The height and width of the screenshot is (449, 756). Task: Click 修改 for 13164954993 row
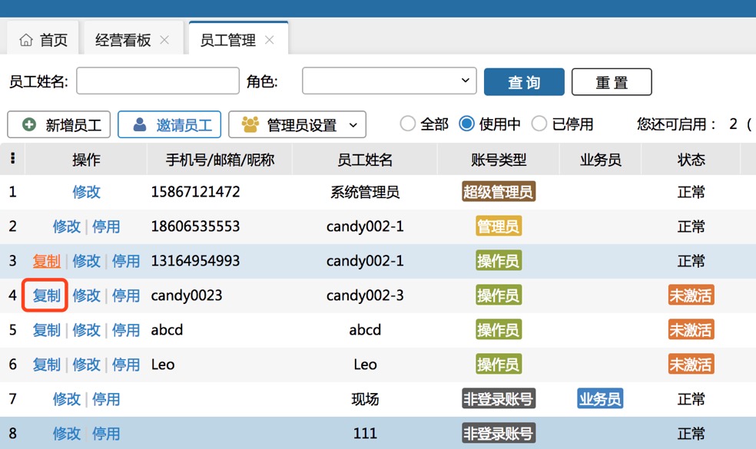(86, 261)
